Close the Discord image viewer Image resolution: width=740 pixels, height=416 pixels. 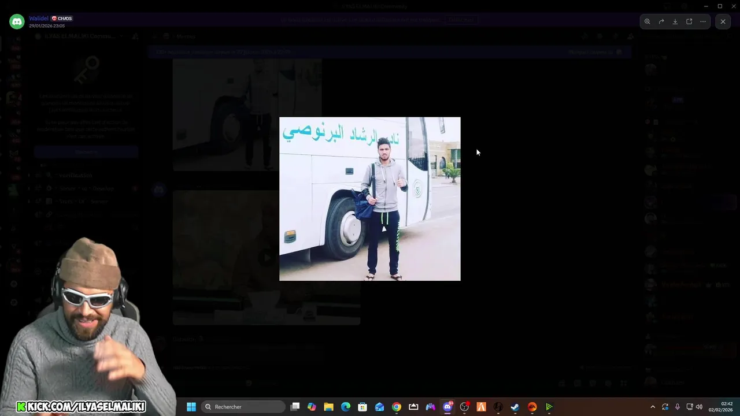pos(723,21)
